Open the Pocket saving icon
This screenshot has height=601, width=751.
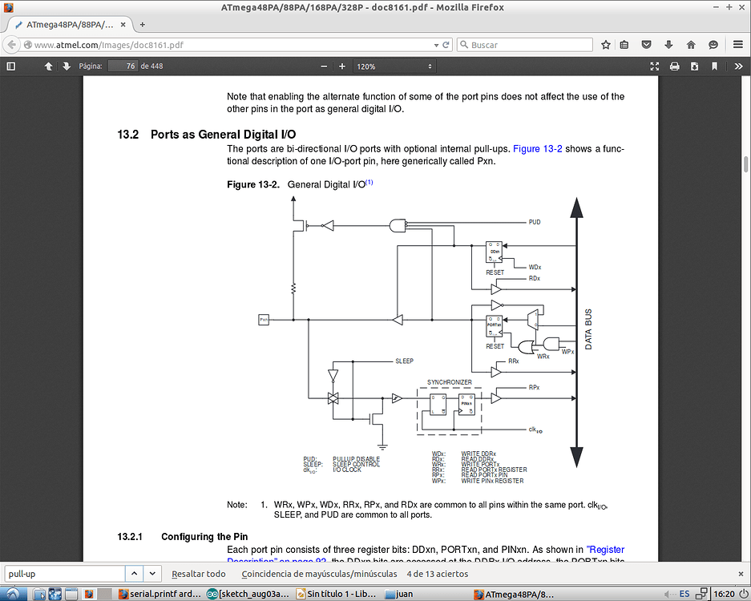click(x=646, y=45)
